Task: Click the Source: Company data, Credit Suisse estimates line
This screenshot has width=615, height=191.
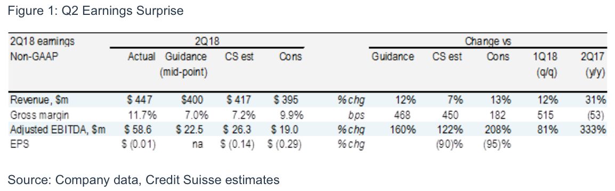Action: coord(143,180)
